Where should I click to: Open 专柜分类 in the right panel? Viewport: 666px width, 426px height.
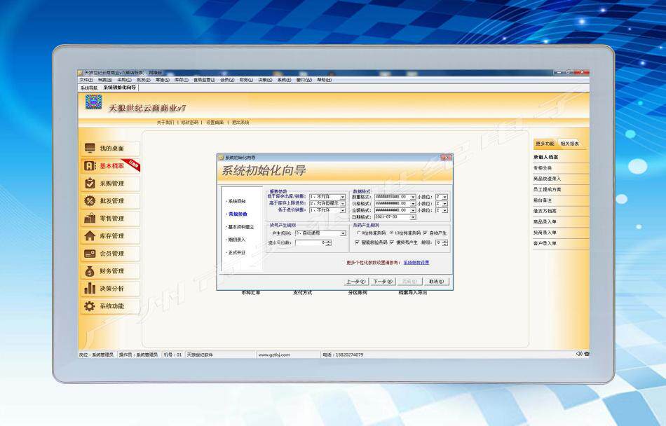(543, 168)
